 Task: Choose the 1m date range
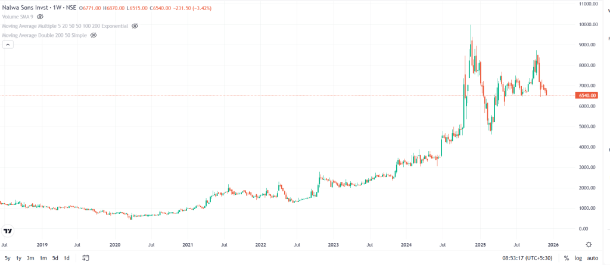point(43,258)
